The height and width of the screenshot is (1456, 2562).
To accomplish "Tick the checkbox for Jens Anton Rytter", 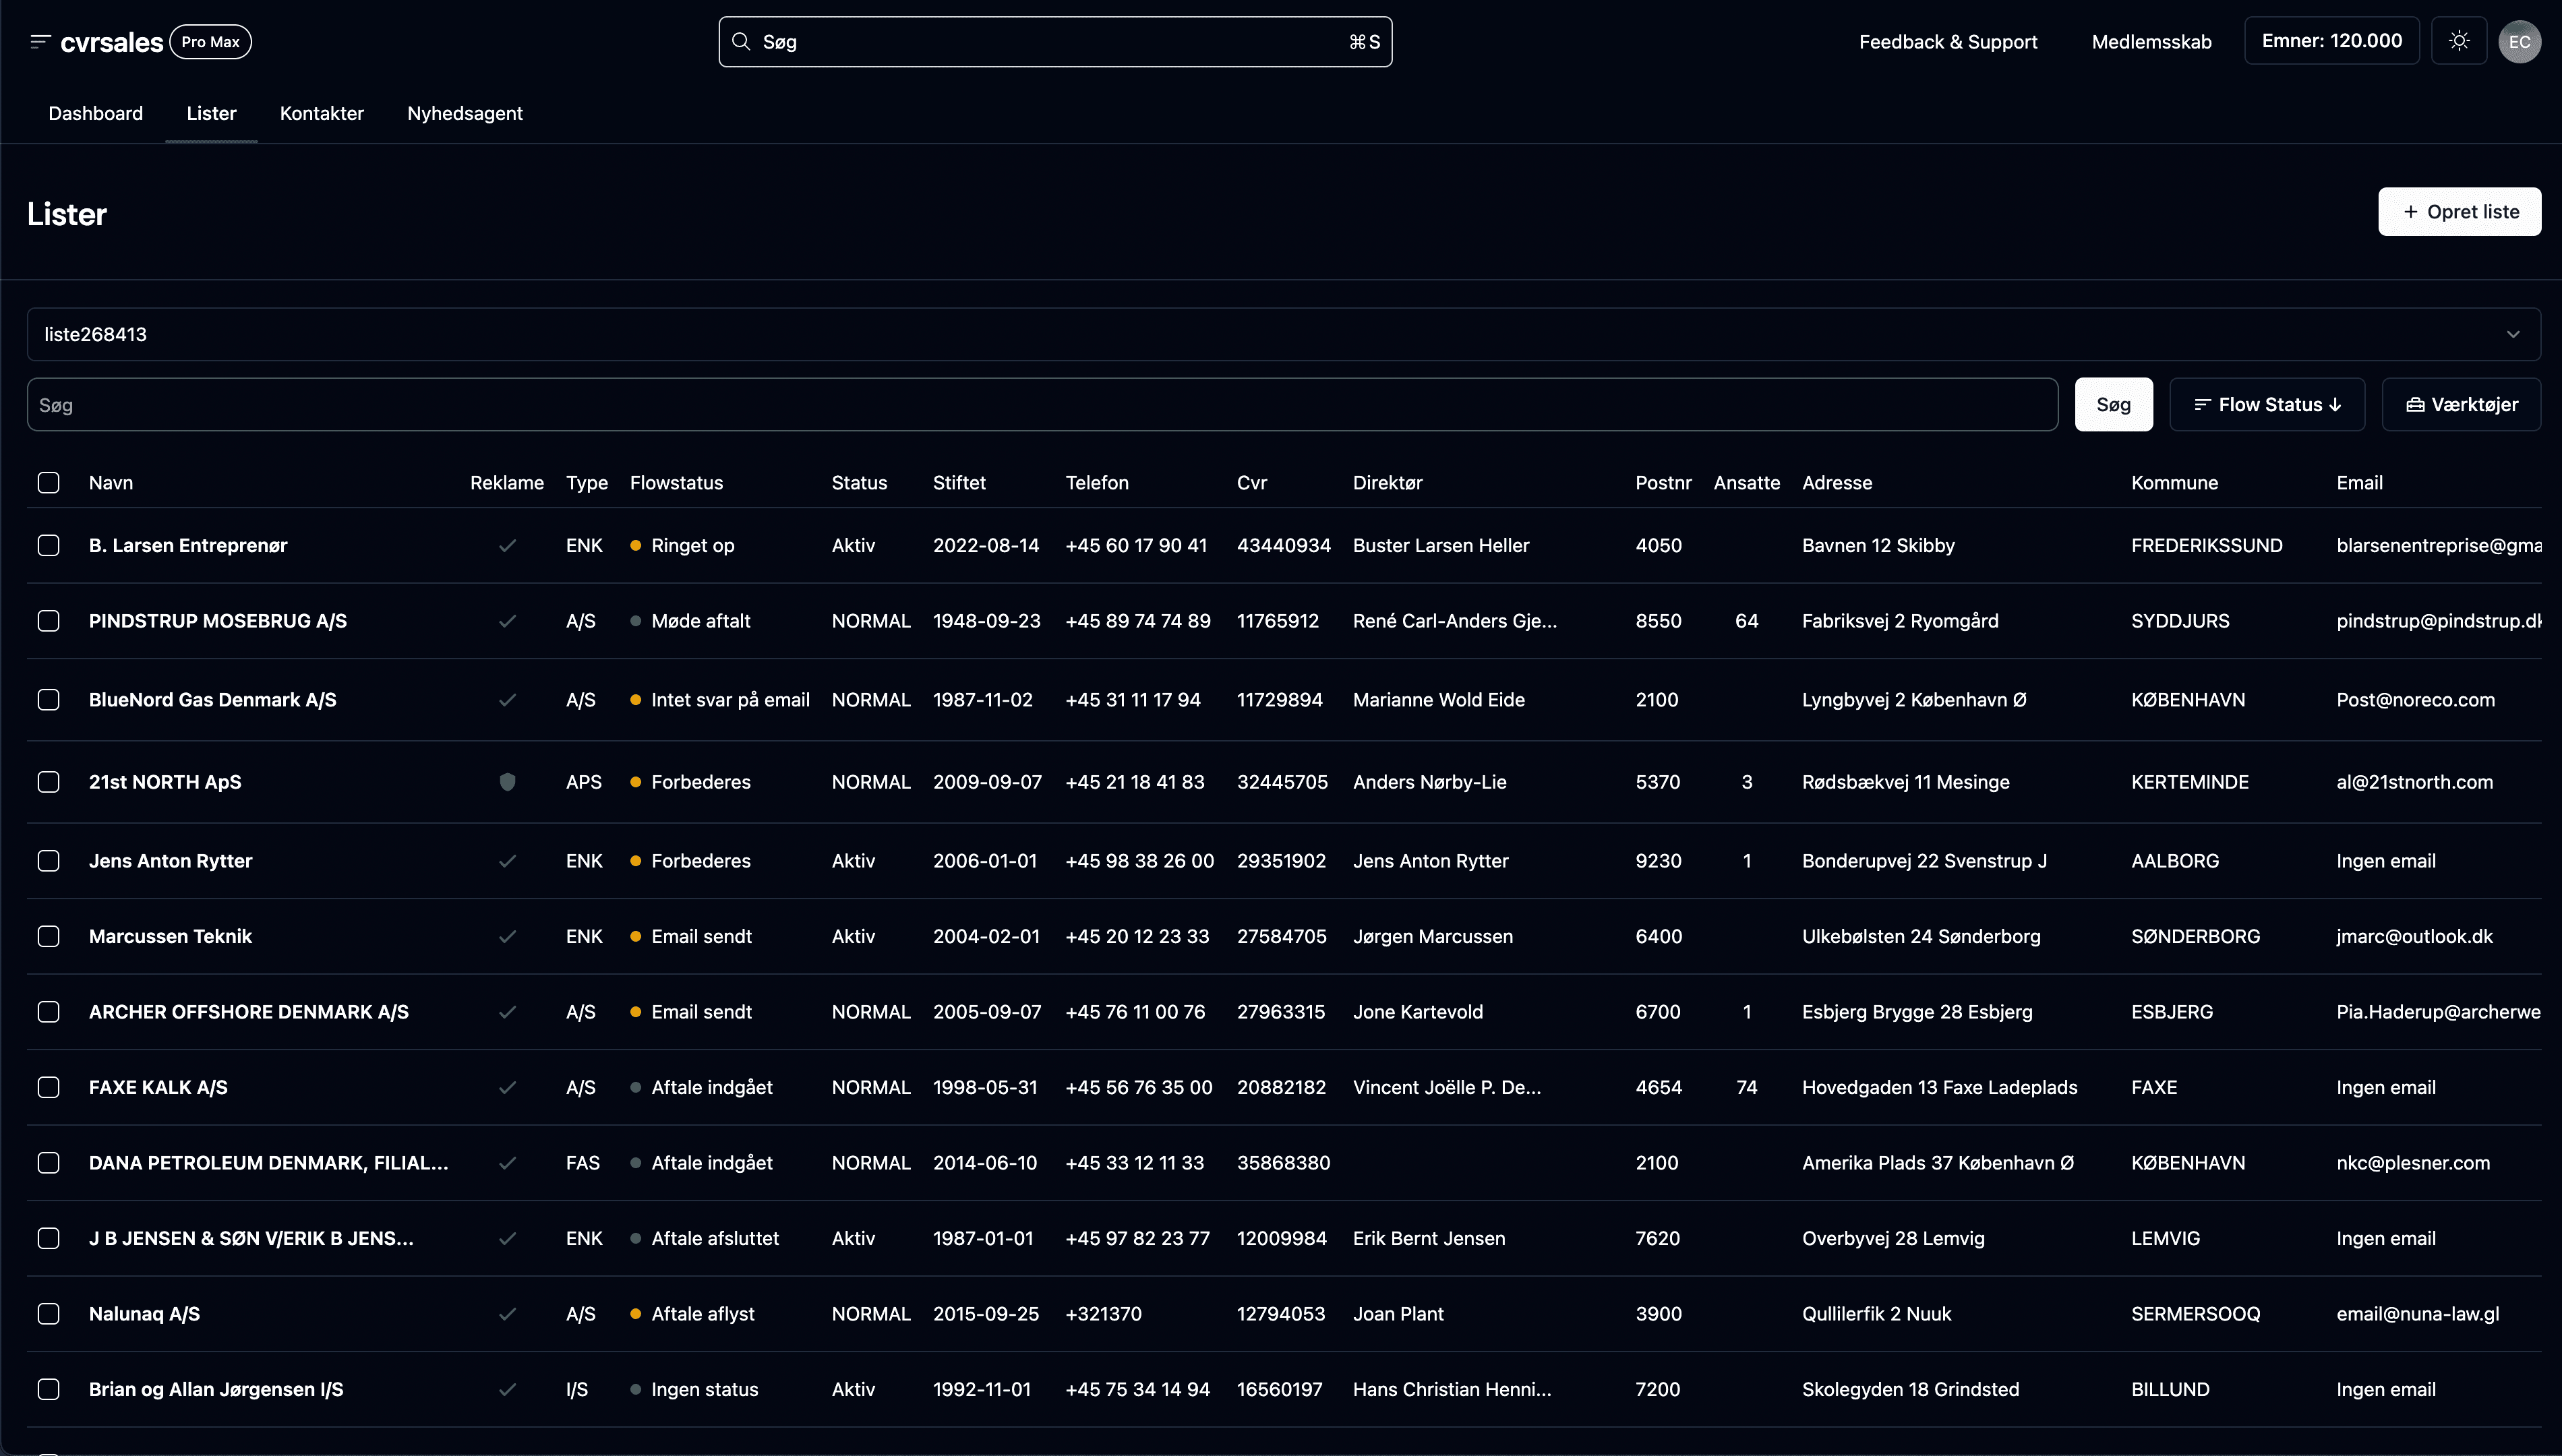I will pyautogui.click(x=48, y=861).
